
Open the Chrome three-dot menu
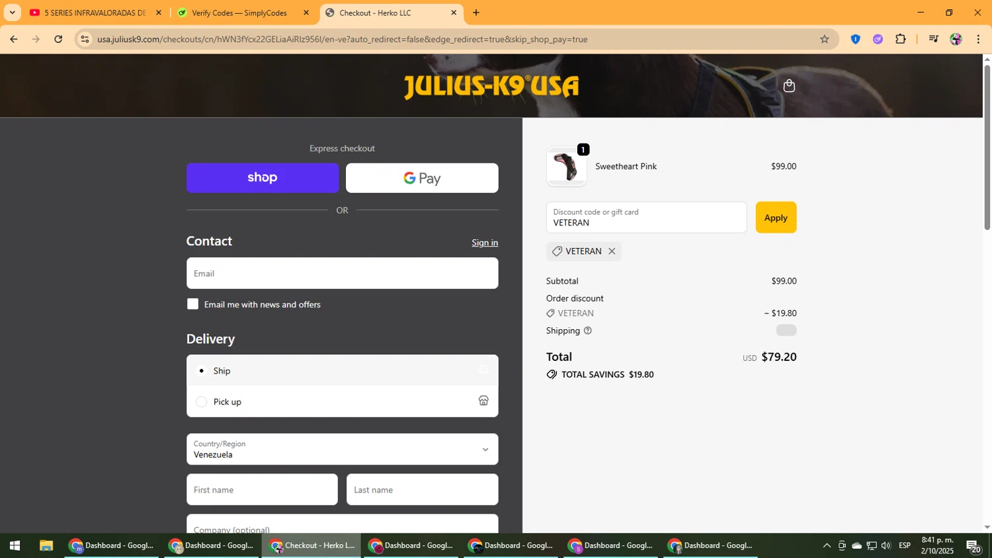(x=978, y=39)
